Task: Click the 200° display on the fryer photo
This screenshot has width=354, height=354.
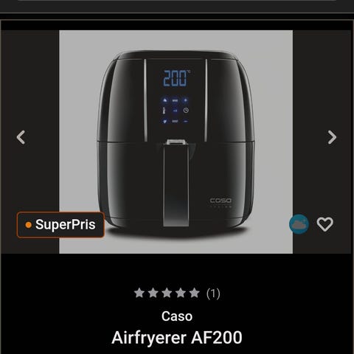Action: pyautogui.click(x=177, y=78)
